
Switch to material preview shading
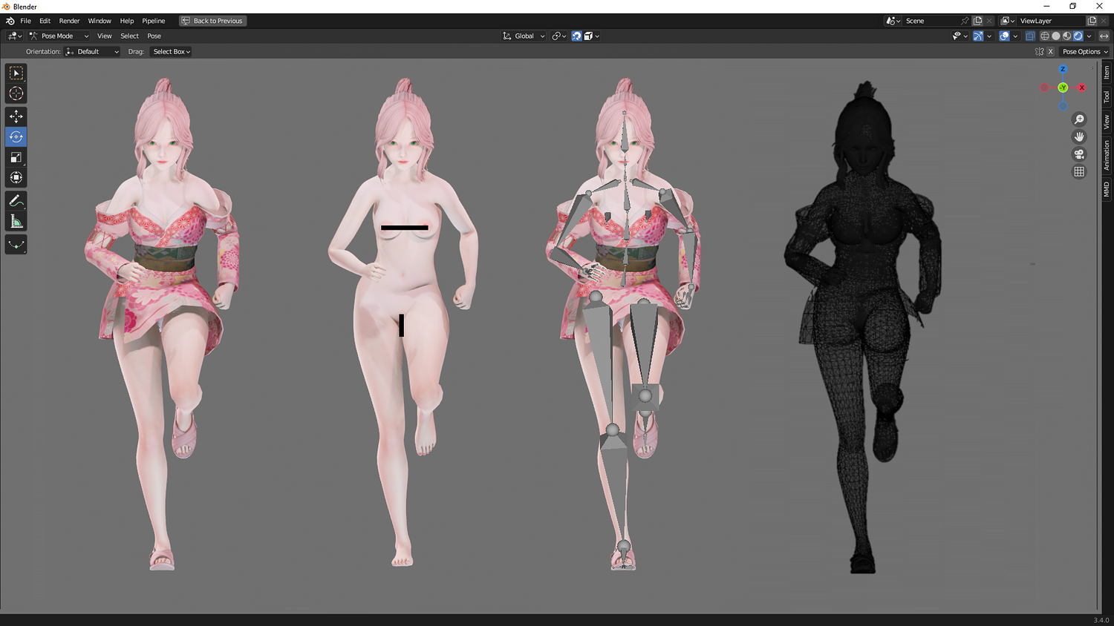1067,36
